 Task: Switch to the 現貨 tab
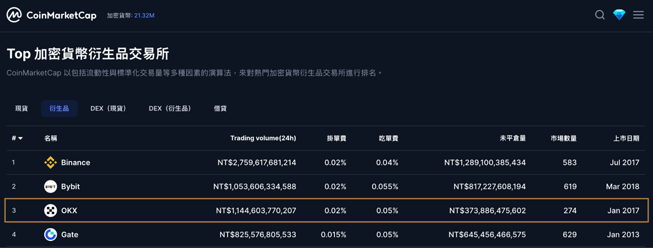(22, 109)
